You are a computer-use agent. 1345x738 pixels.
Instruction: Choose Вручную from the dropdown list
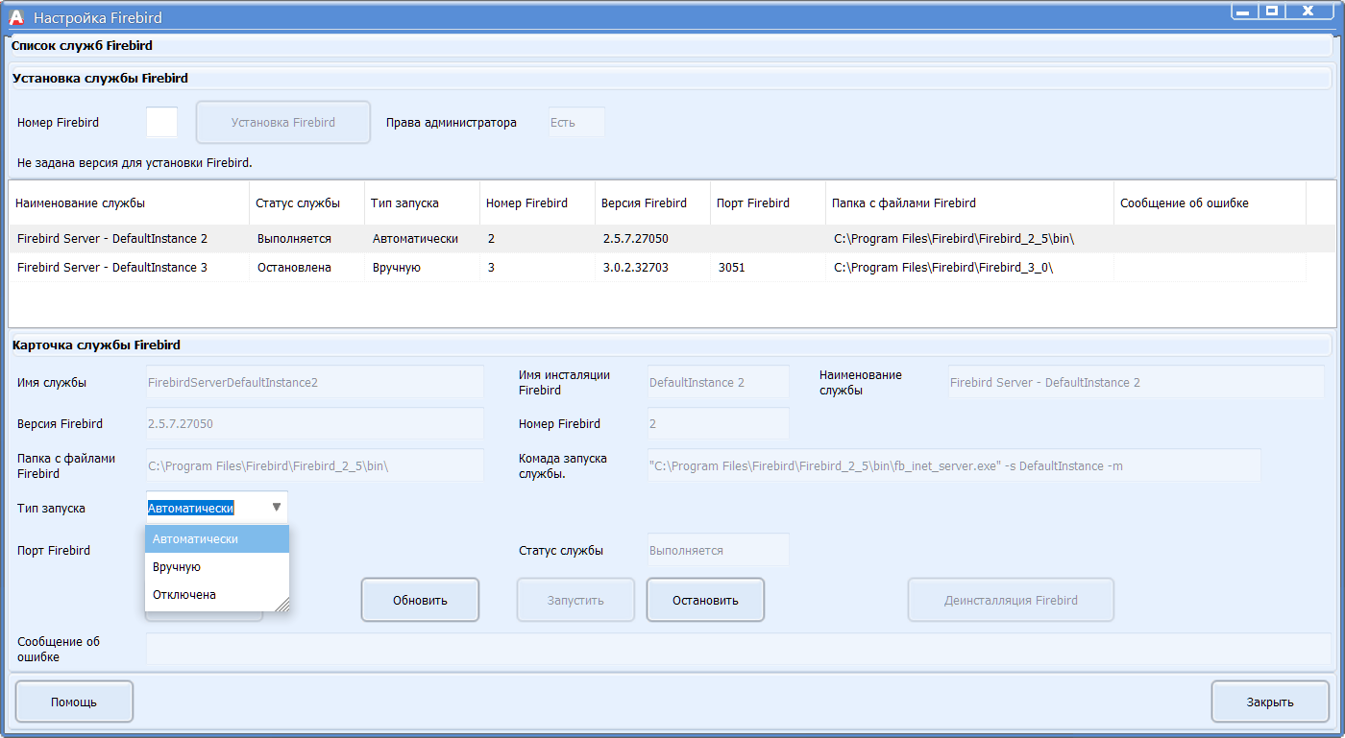217,567
